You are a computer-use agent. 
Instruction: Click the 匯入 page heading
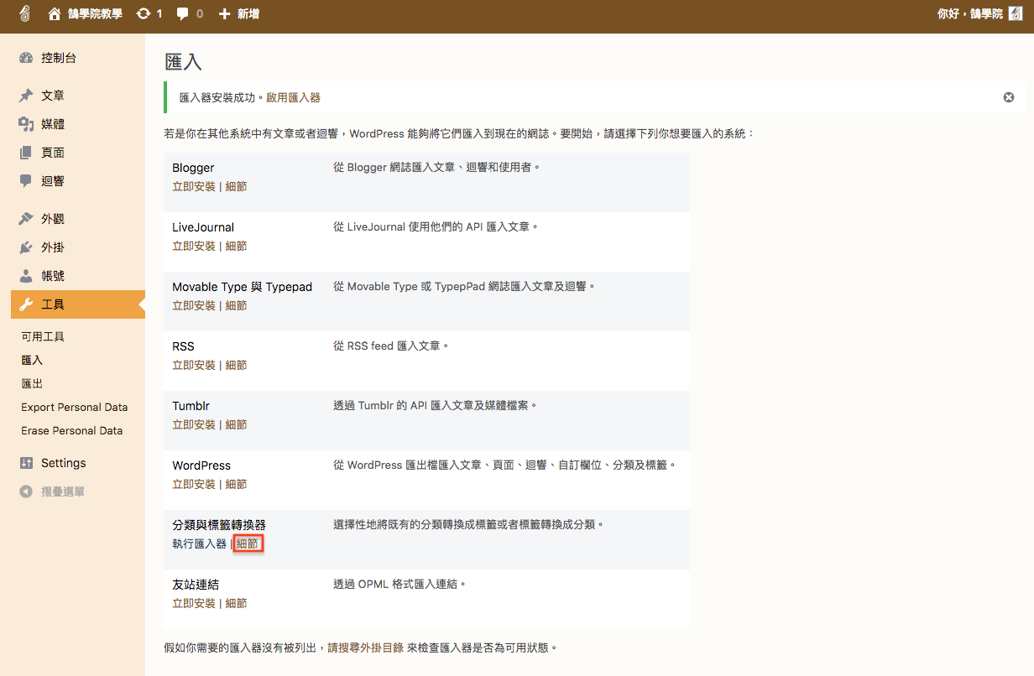coord(184,62)
